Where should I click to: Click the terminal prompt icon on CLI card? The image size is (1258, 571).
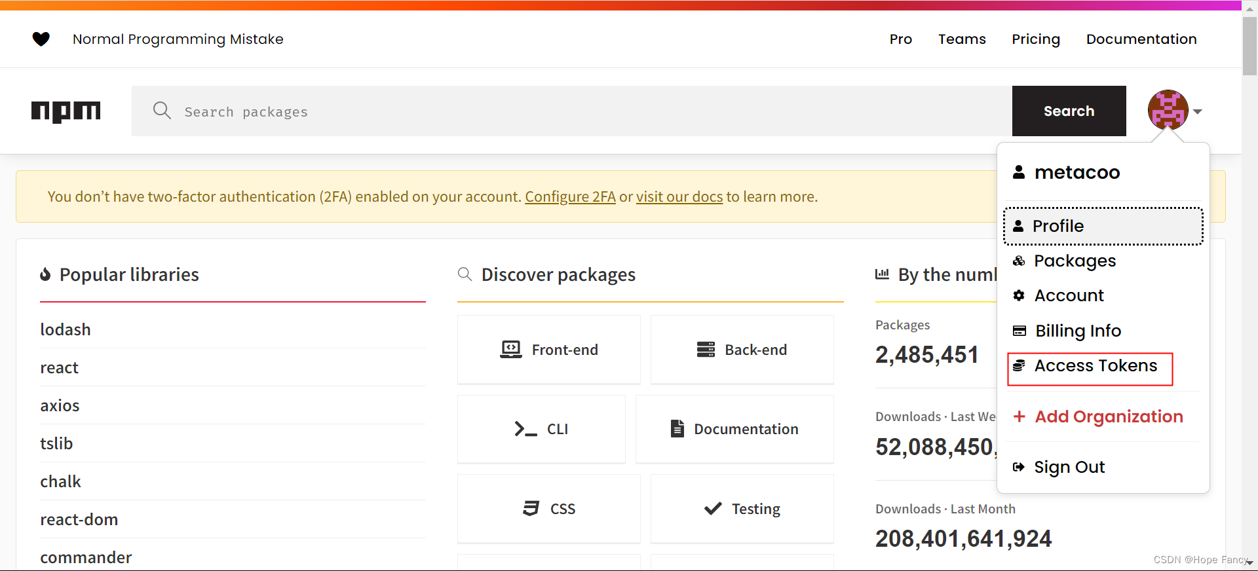point(525,429)
